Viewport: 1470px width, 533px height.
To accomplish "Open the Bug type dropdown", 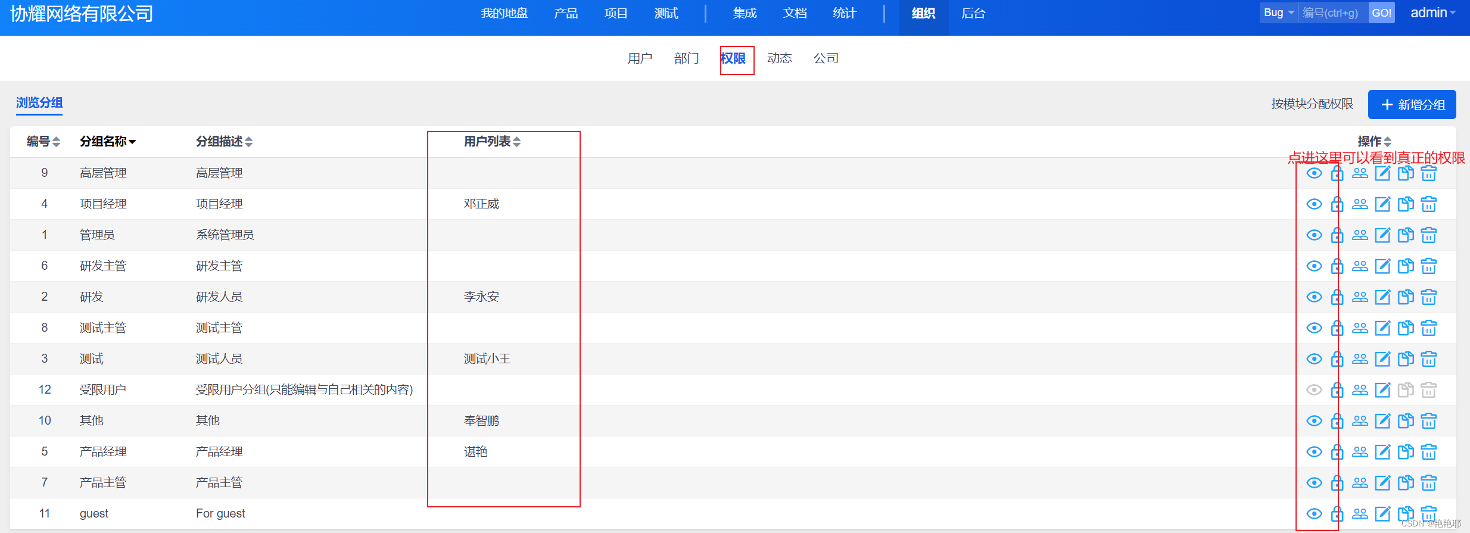I will (1279, 13).
